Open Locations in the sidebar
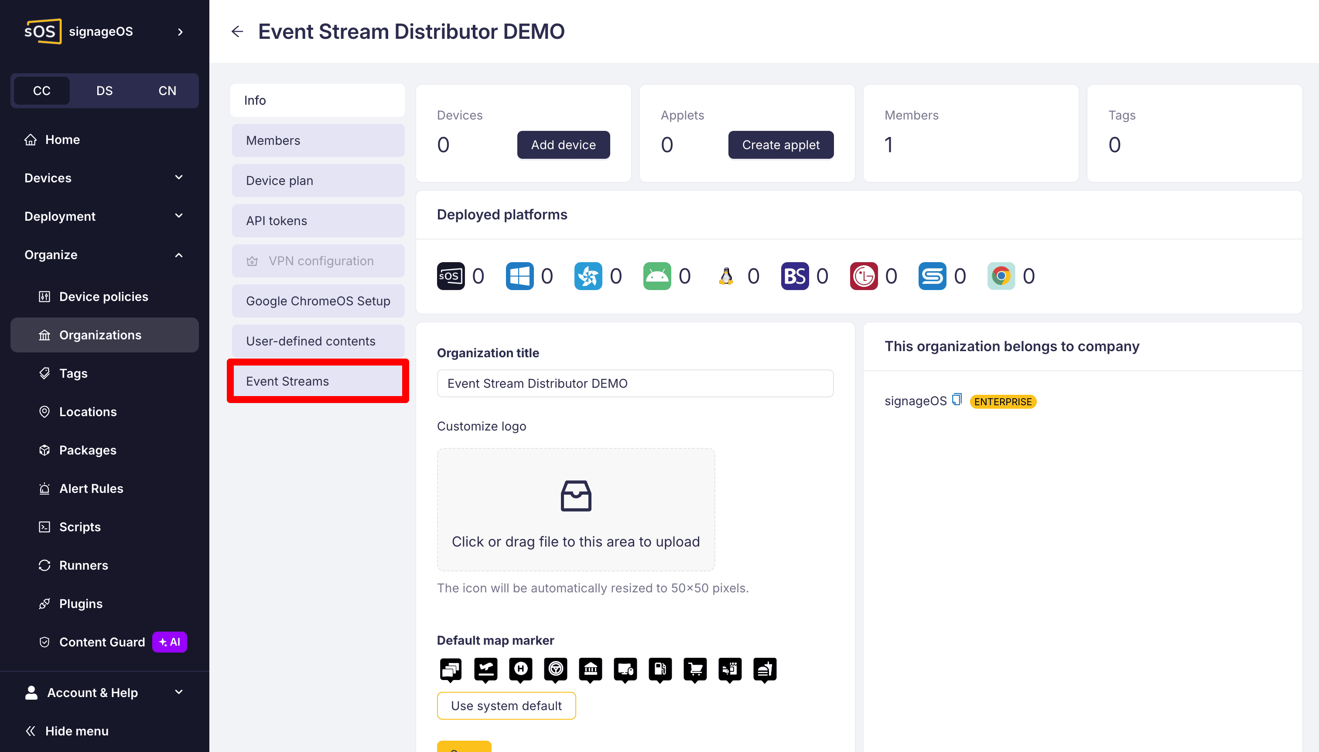Screen dimensions: 1319x752 pos(104,412)
